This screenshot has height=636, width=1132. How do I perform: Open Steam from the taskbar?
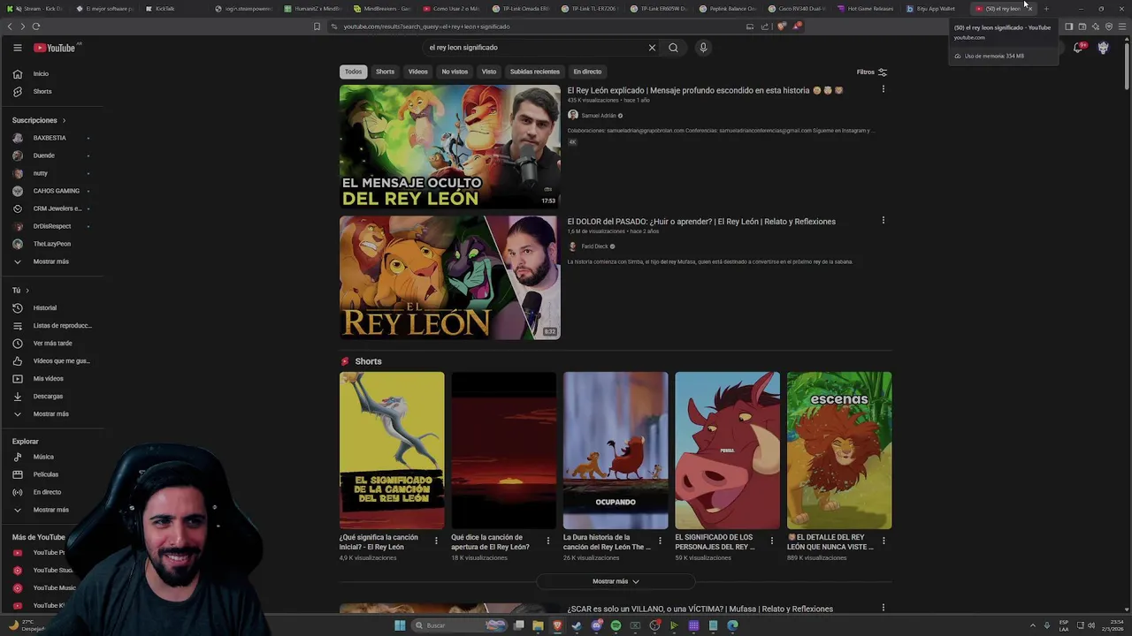pos(577,625)
